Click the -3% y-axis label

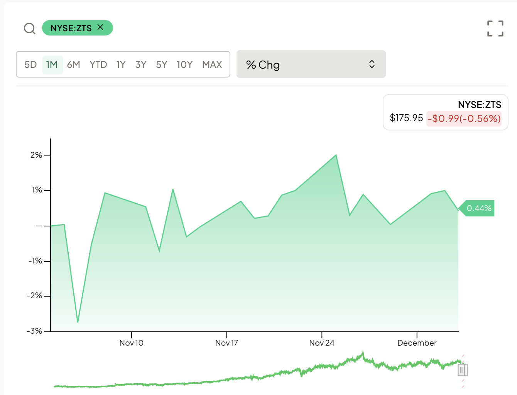[x=34, y=331]
